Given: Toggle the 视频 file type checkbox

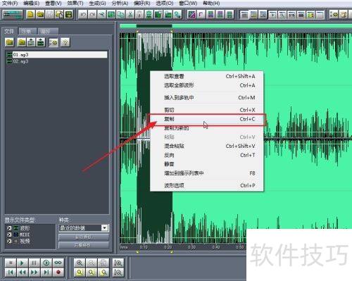Looking at the screenshot, I should (x=9, y=241).
